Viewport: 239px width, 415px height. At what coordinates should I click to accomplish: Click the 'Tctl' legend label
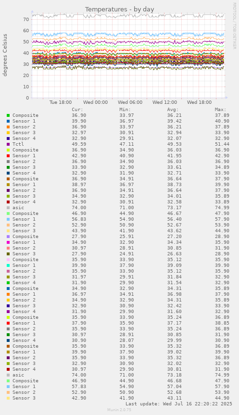click(x=18, y=144)
